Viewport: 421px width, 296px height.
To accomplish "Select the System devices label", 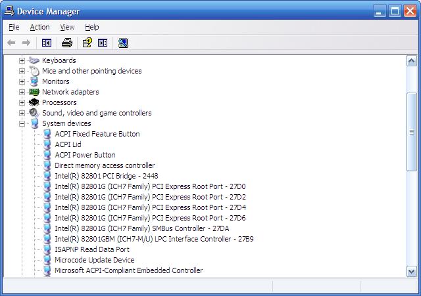I will pyautogui.click(x=66, y=123).
